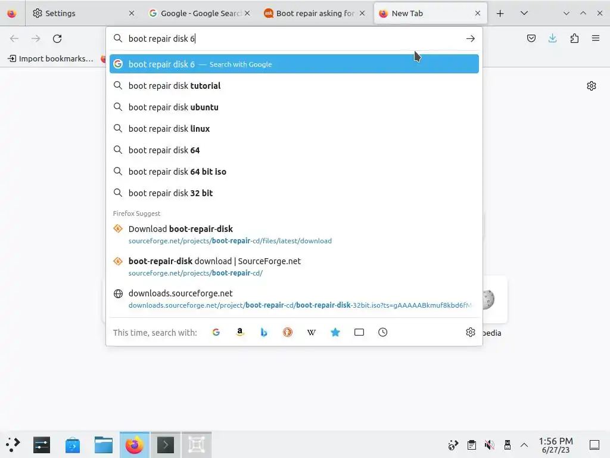Image resolution: width=610 pixels, height=458 pixels.
Task: Open the list all tabs dropdown
Action: 524,13
